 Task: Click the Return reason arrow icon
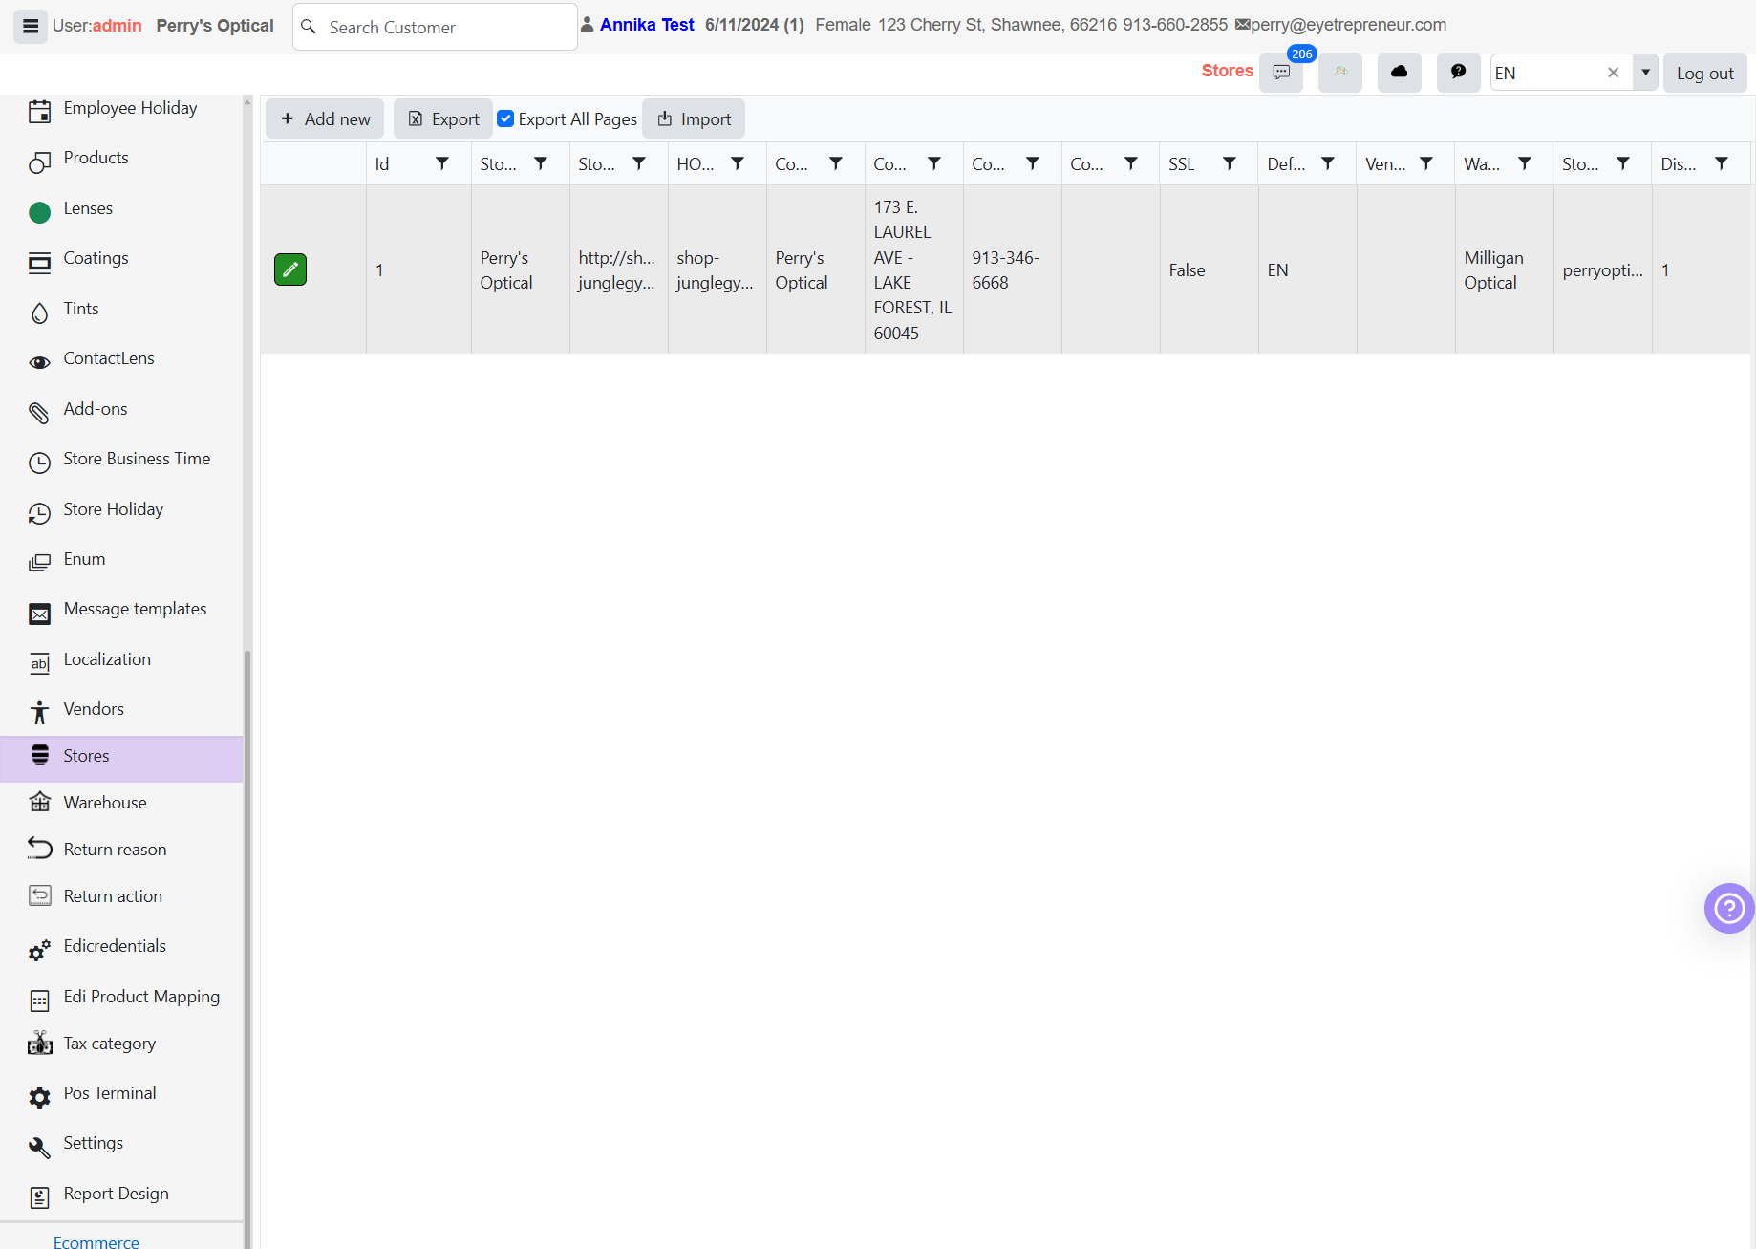tap(39, 848)
